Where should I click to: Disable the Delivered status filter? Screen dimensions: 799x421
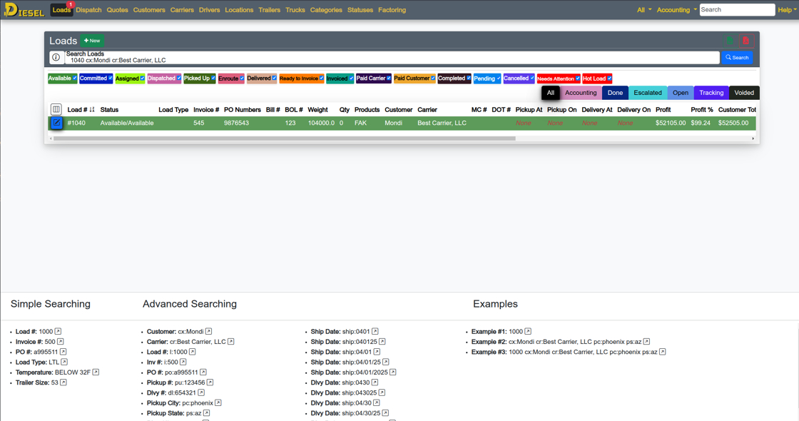click(274, 78)
